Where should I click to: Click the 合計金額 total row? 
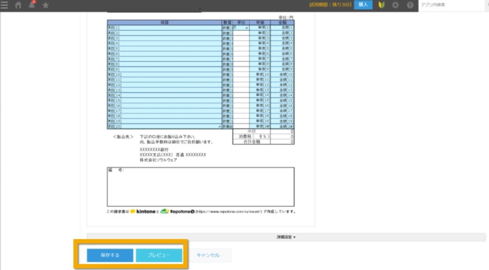[263, 142]
